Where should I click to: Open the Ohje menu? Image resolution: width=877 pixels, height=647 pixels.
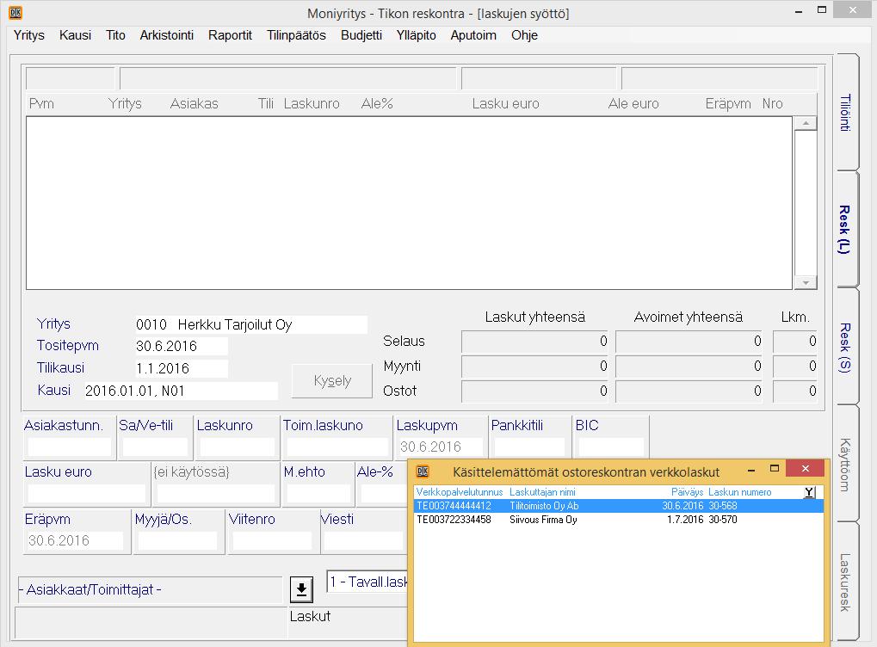524,35
